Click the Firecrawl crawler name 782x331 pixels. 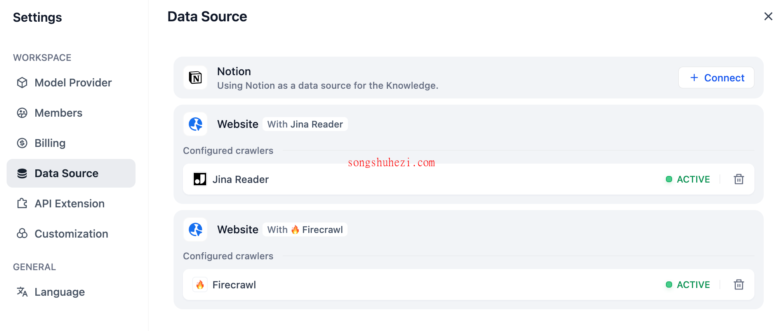tap(234, 285)
